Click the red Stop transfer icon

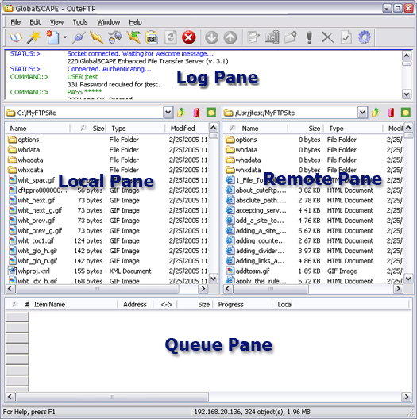188,37
